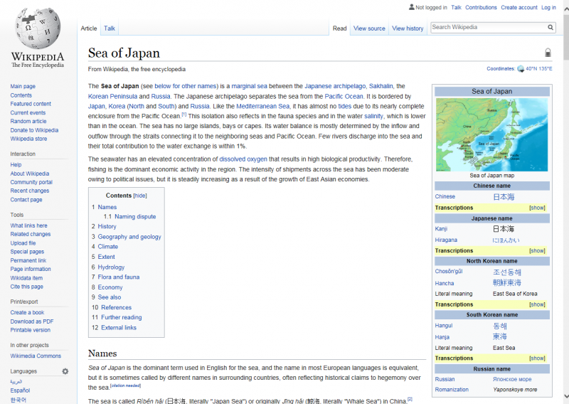Show Chinese name transcriptions
Viewport: 569px width, 404px height.
pyautogui.click(x=537, y=208)
